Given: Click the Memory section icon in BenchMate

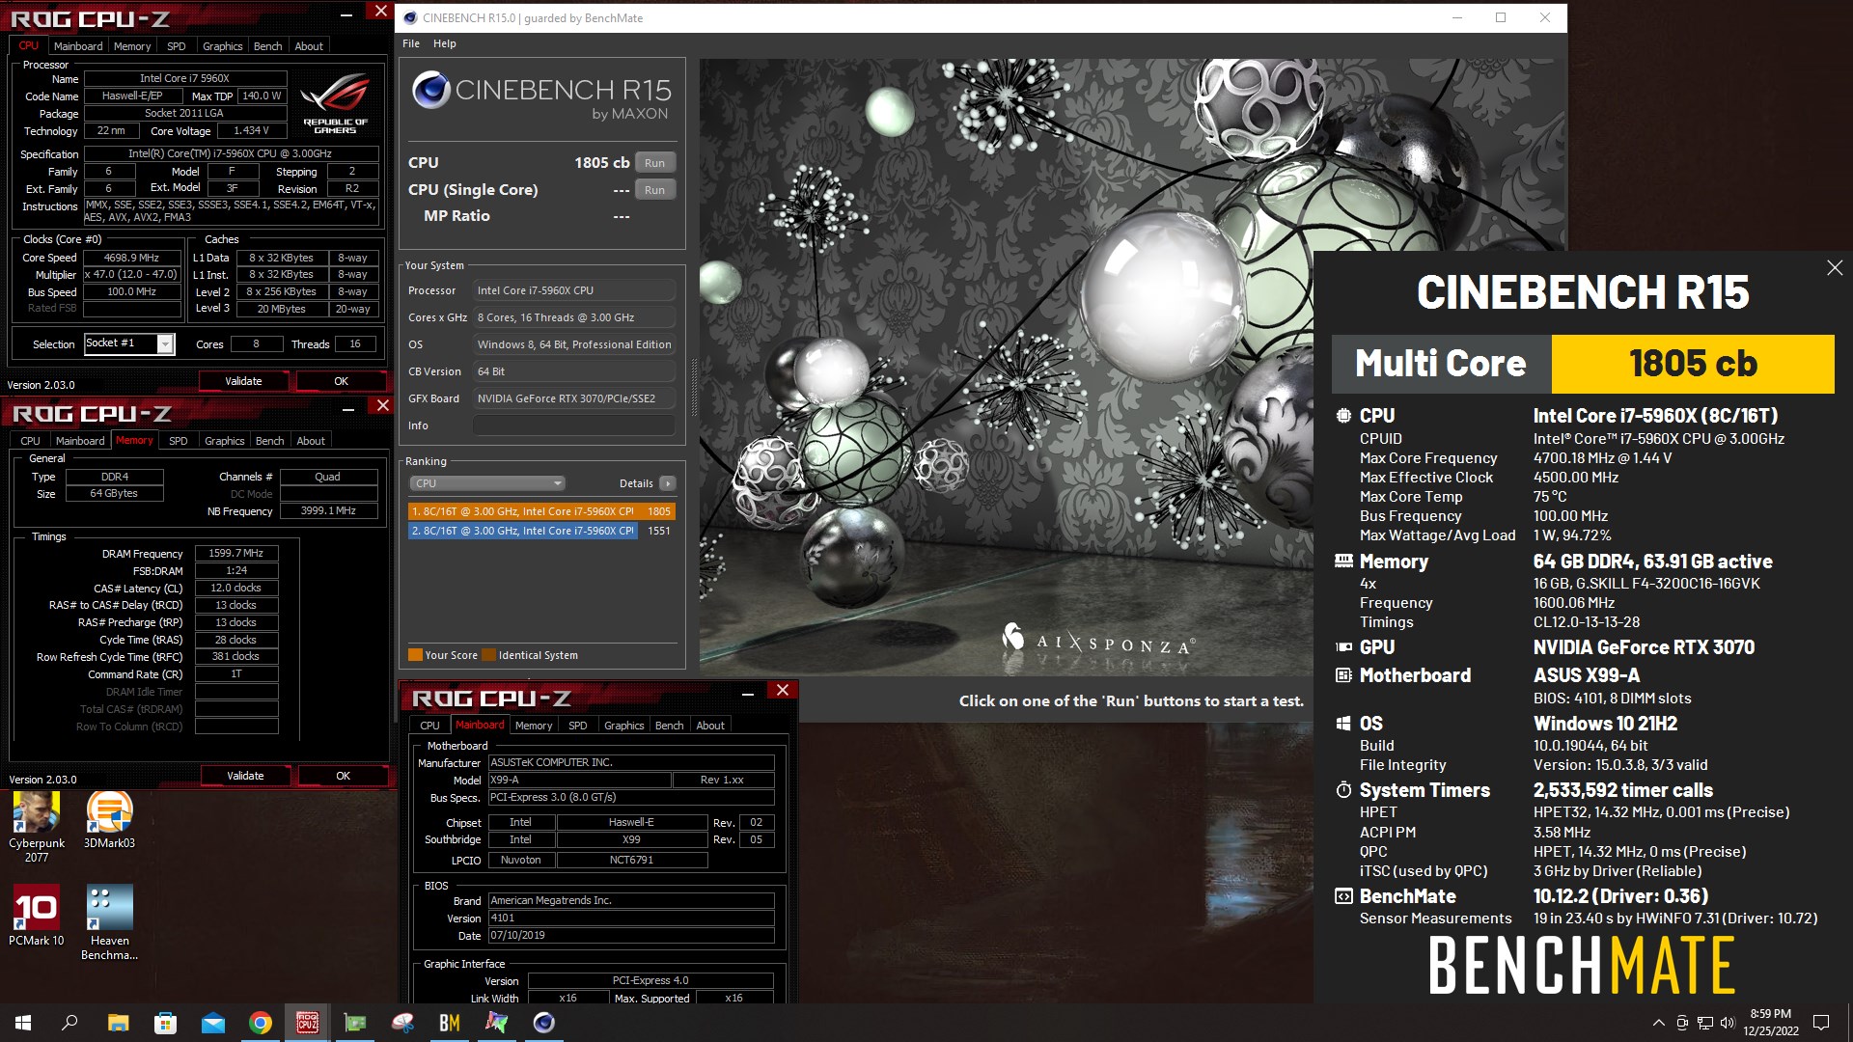Looking at the screenshot, I should pyautogui.click(x=1343, y=561).
